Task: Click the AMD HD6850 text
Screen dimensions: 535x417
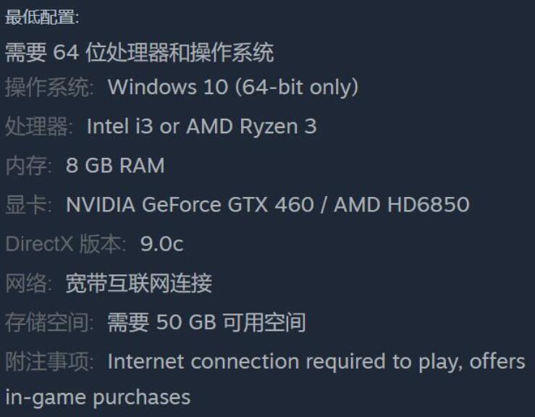Action: [x=402, y=205]
